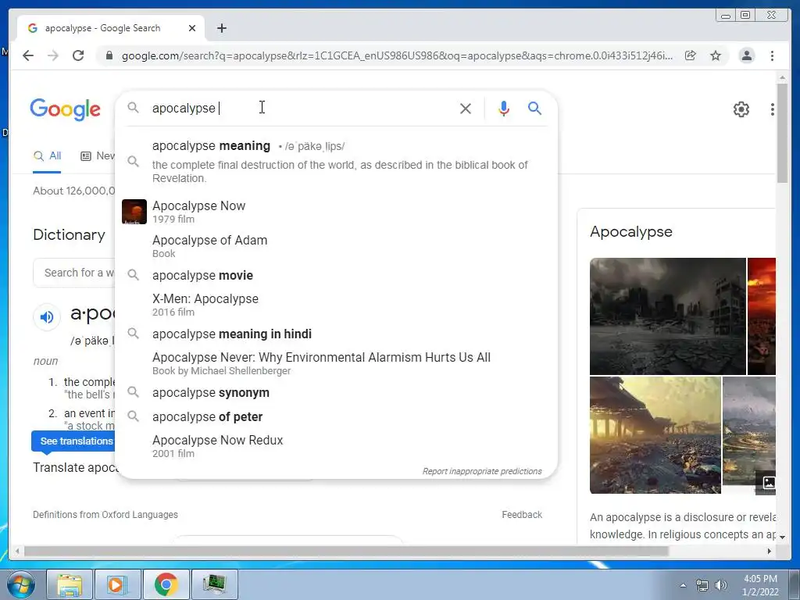
Task: Click the URL address bar
Action: [x=397, y=55]
